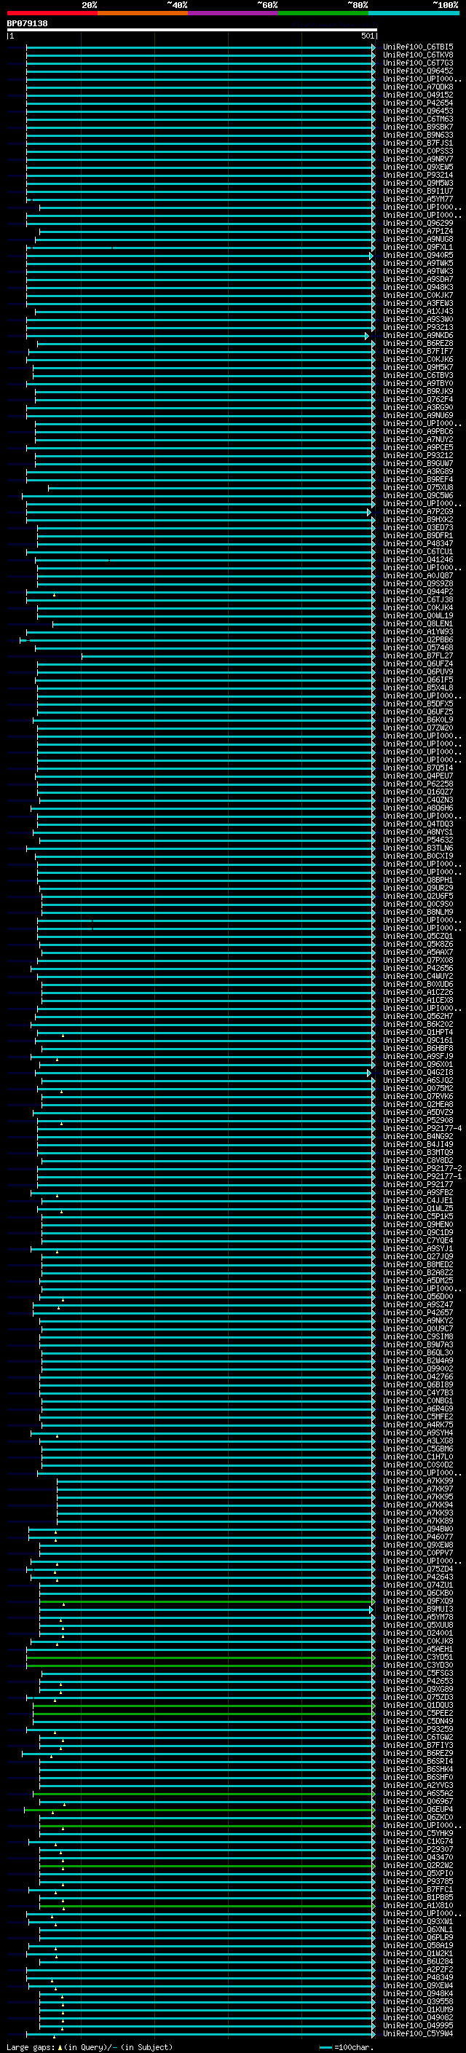Click the green ~80% identity color band
Viewport: 466px width, 2053px height.
click(323, 14)
